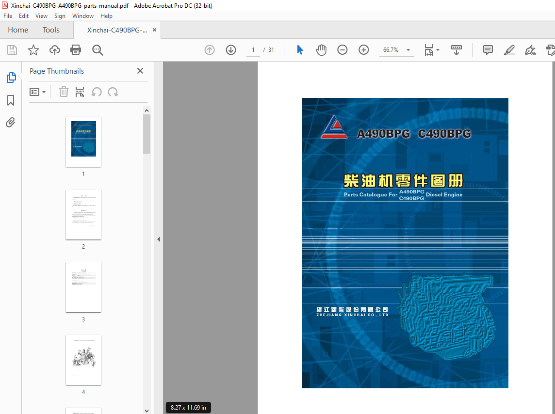
Task: Add file to starred with star icon
Action: pyautogui.click(x=33, y=50)
